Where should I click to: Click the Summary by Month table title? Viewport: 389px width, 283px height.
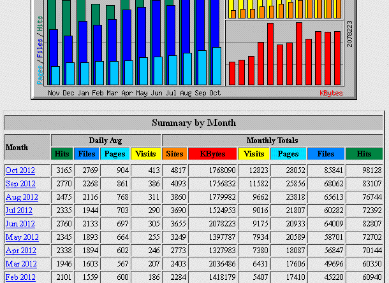coord(194,123)
